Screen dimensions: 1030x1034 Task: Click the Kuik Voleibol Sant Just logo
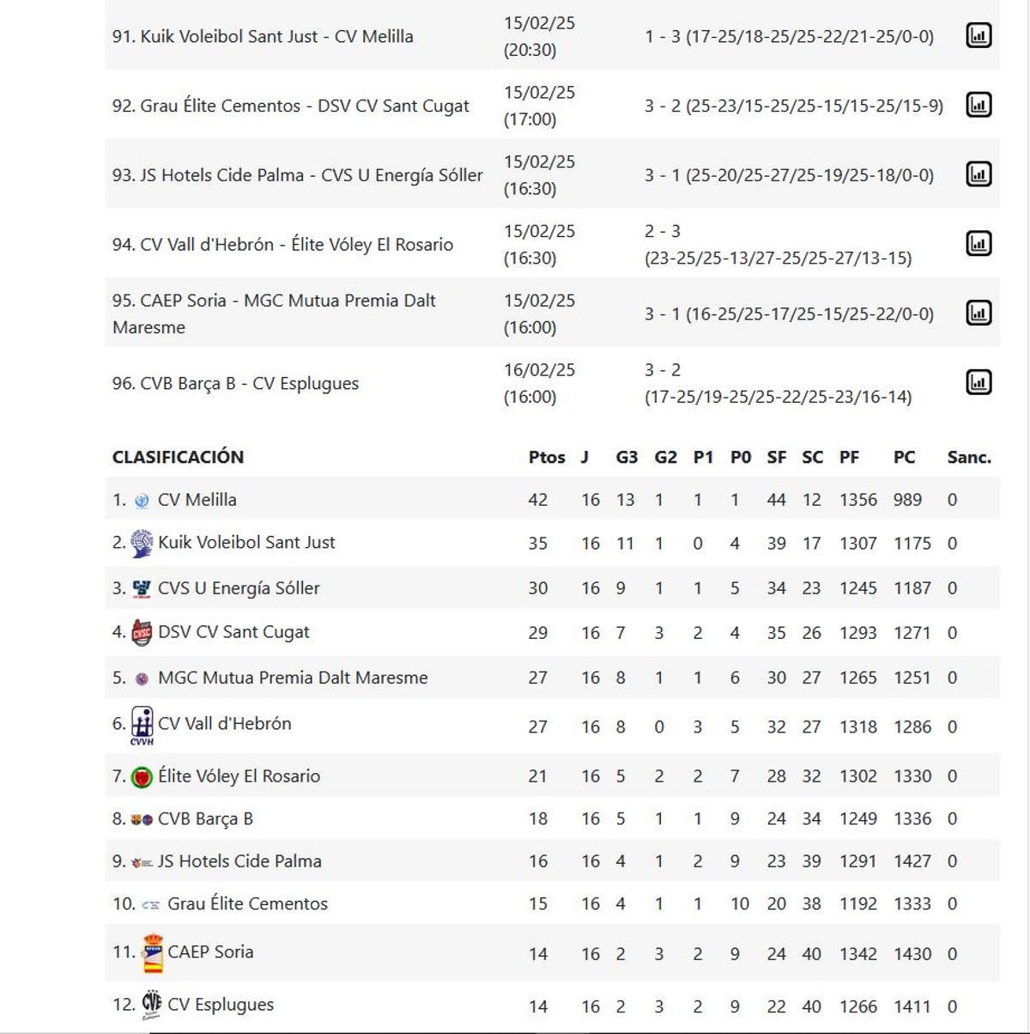[142, 544]
